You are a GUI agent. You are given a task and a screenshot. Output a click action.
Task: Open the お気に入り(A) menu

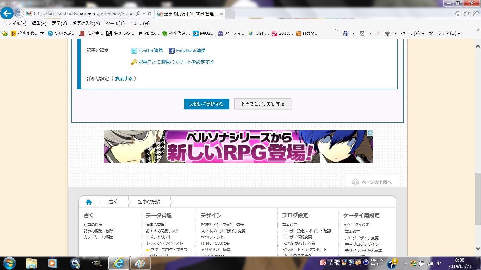86,24
